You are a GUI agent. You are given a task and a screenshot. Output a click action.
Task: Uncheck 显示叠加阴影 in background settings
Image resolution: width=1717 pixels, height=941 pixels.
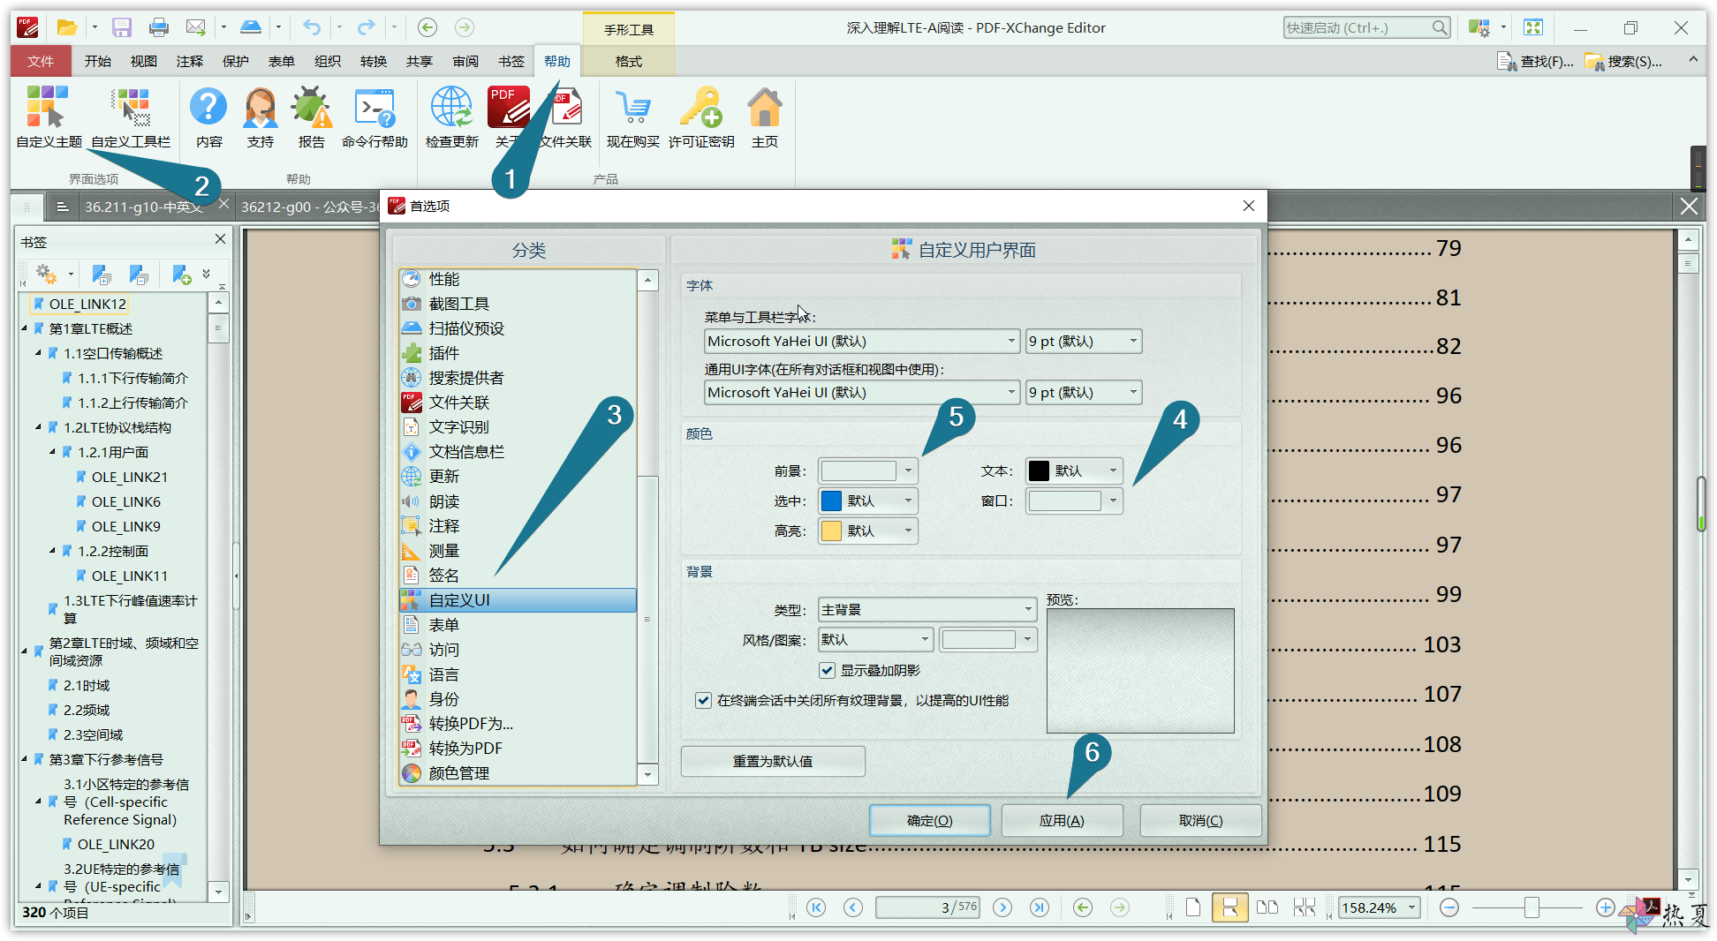[827, 670]
